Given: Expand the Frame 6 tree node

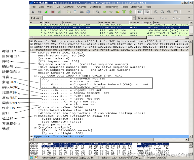Looking at the screenshot, I should pos(31,41).
